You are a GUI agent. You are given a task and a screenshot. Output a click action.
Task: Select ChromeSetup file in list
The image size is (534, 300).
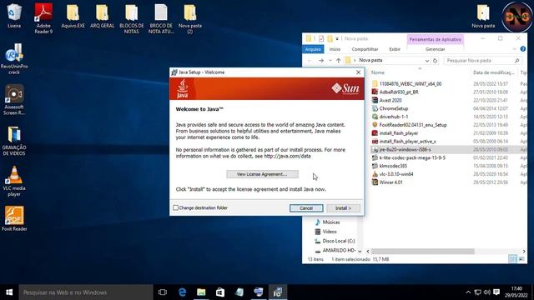point(393,108)
